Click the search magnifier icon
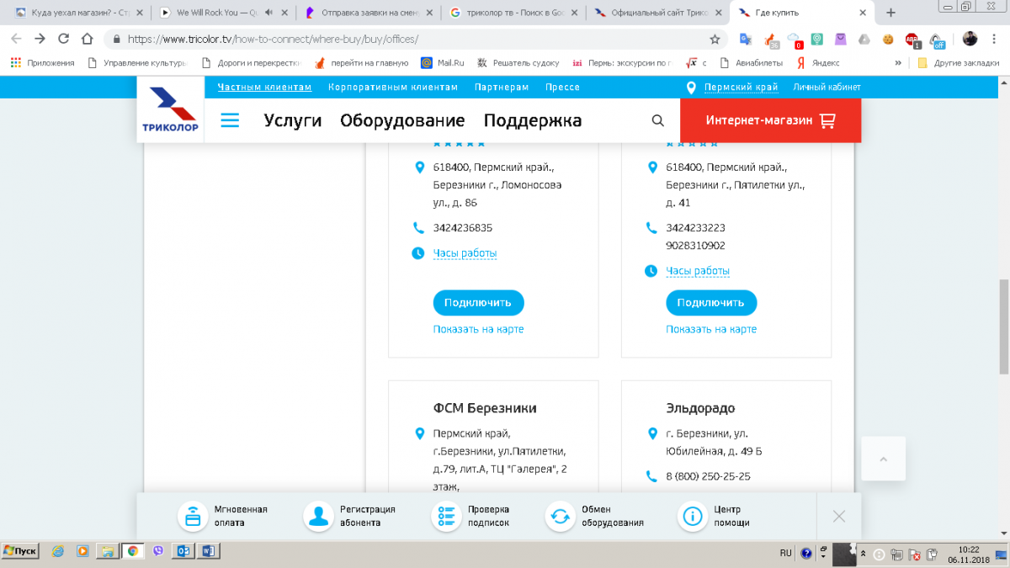The image size is (1010, 568). pyautogui.click(x=658, y=120)
